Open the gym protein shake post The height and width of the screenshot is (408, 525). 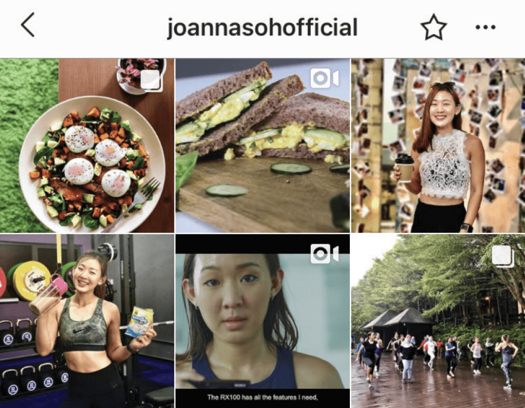pos(87,321)
